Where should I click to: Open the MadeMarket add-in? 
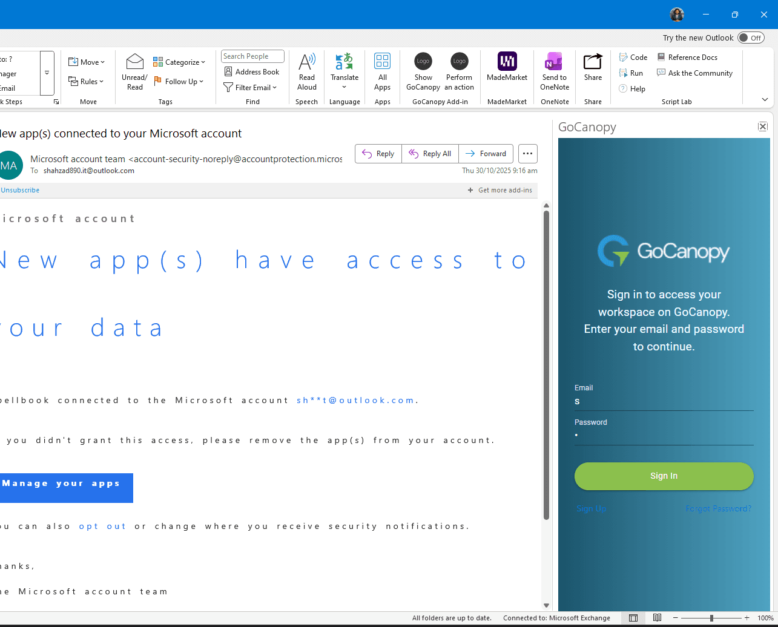507,68
